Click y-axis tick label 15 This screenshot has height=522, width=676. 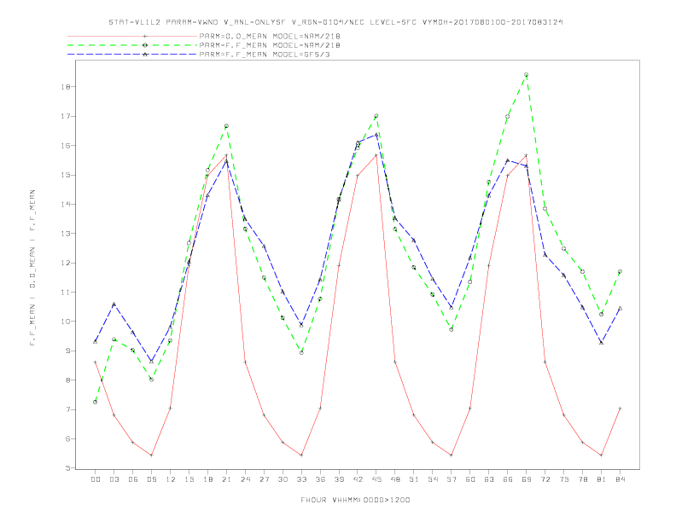[66, 175]
